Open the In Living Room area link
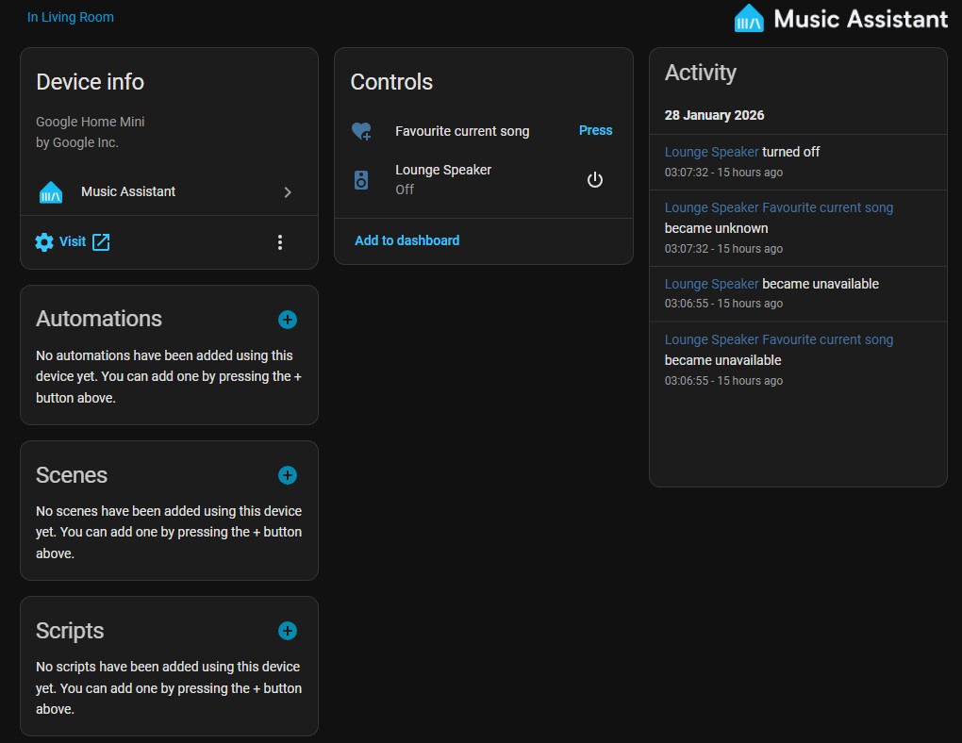962x743 pixels. click(x=71, y=17)
